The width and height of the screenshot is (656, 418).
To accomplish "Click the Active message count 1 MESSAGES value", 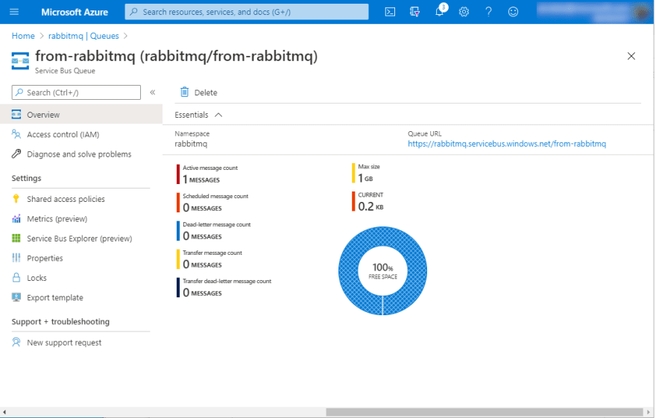I will coord(201,180).
